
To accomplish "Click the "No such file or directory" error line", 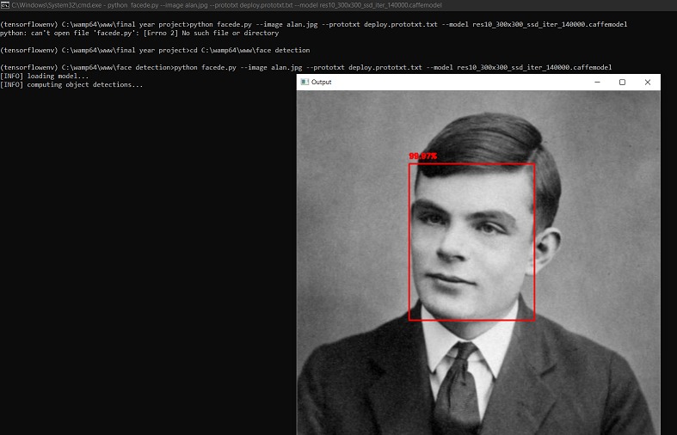I will tap(139, 33).
